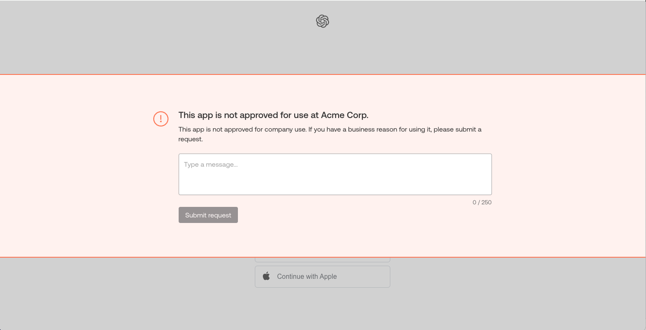Click the Apple logo icon
The height and width of the screenshot is (330, 646).
point(266,276)
